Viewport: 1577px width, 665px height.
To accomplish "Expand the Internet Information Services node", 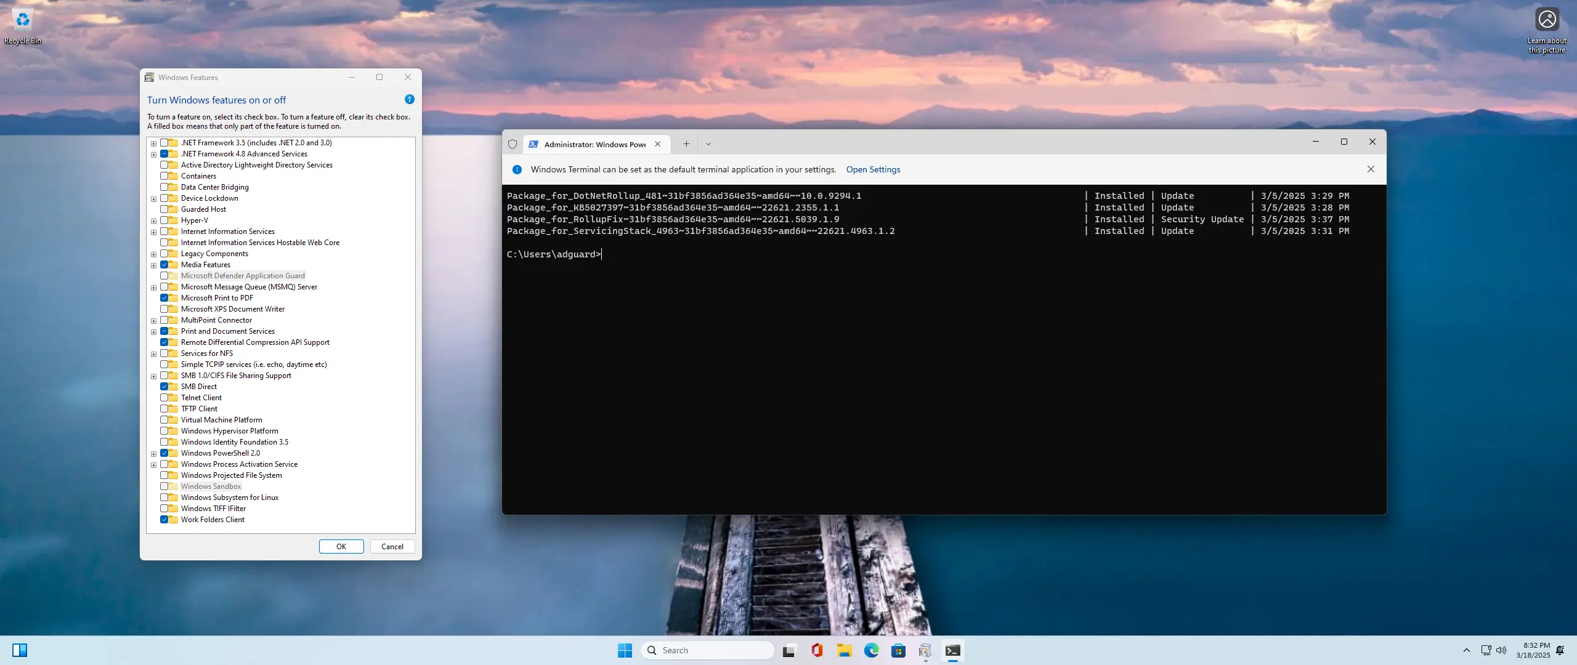I will [x=153, y=232].
